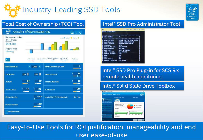The width and height of the screenshot is (203, 140).
Task: Increase Number of Business PCs with plus button
Action: click(x=40, y=67)
